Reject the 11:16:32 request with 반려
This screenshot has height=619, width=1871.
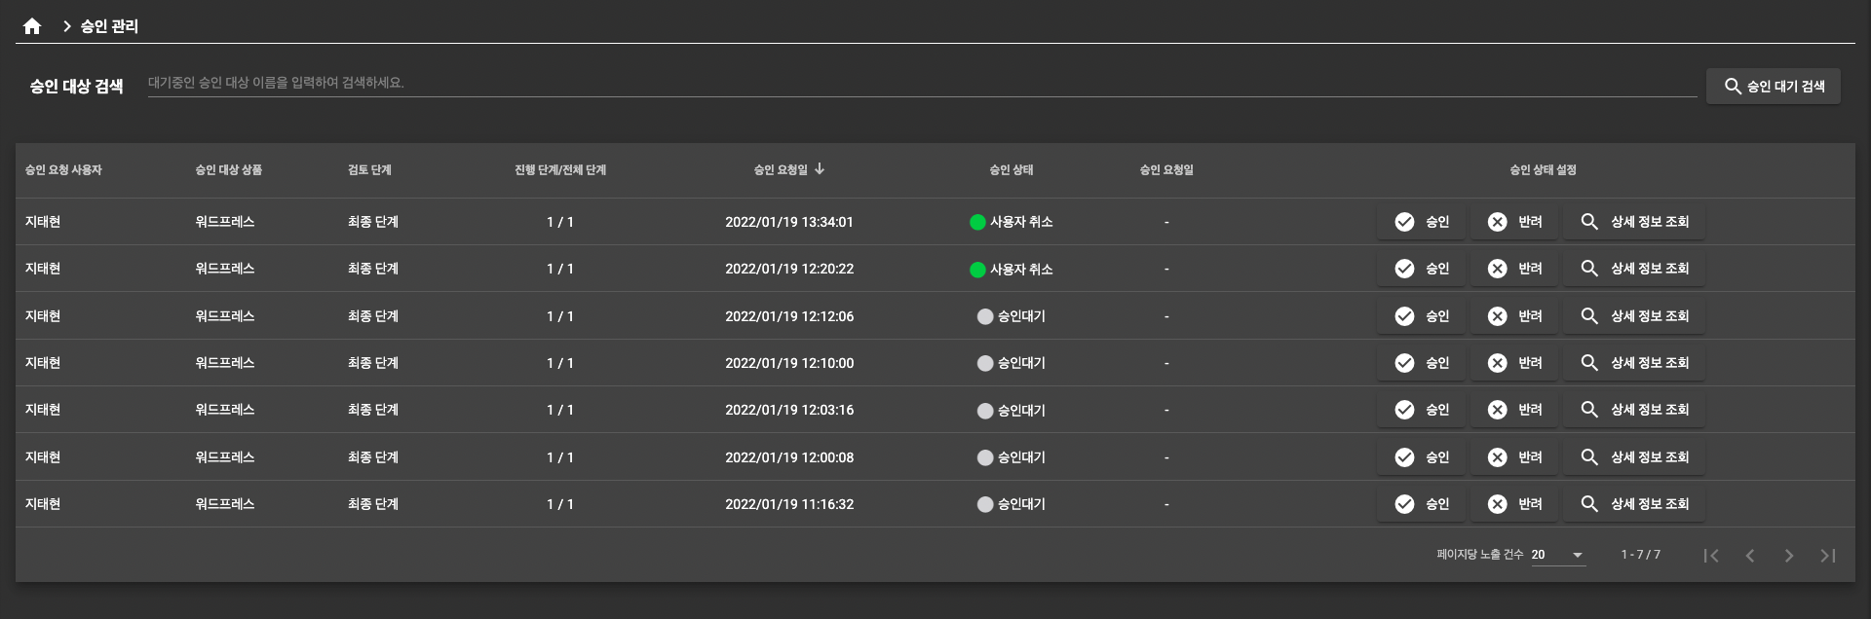pos(1515,504)
